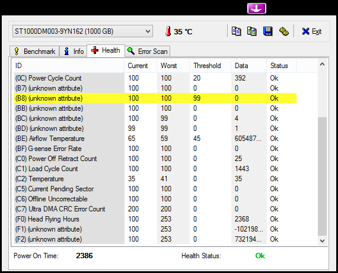Click data value 732194... in F2 row

tap(248, 239)
